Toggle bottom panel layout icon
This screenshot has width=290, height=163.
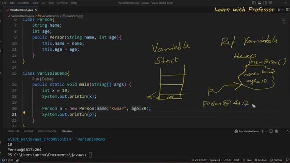click(x=260, y=3)
